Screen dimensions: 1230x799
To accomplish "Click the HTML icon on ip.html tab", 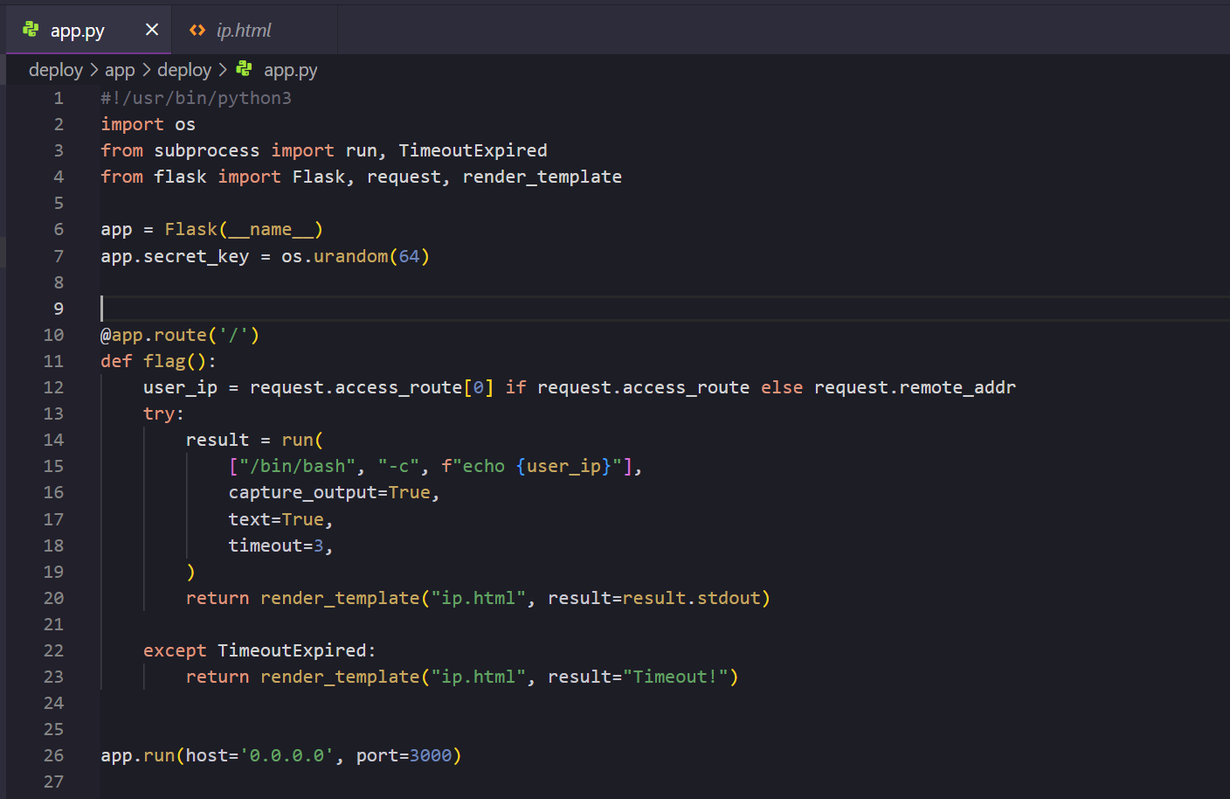I will point(197,31).
